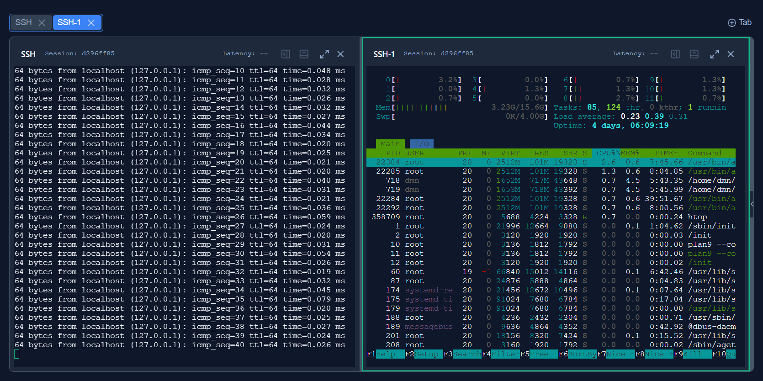The width and height of the screenshot is (763, 381).
Task: Sort htop by the VIRT column header
Action: coord(510,153)
